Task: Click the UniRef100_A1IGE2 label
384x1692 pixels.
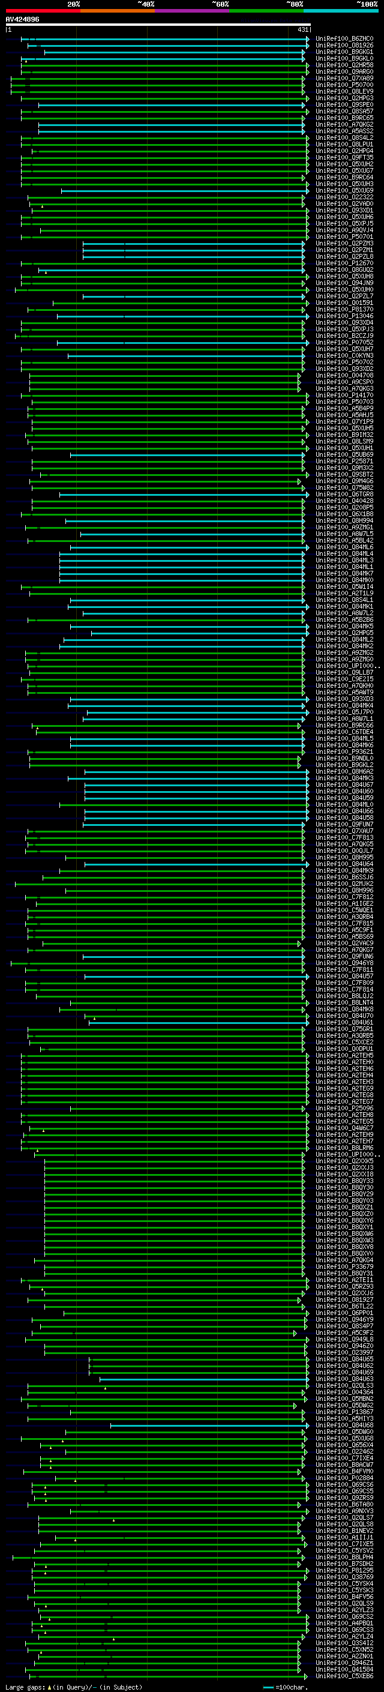Action: (344, 903)
